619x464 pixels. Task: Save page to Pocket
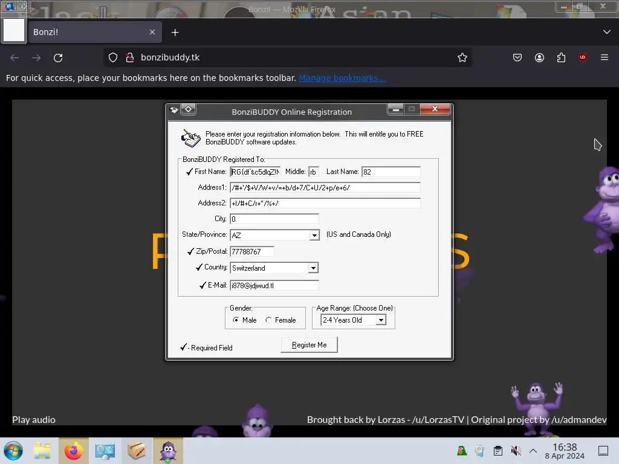tap(517, 57)
